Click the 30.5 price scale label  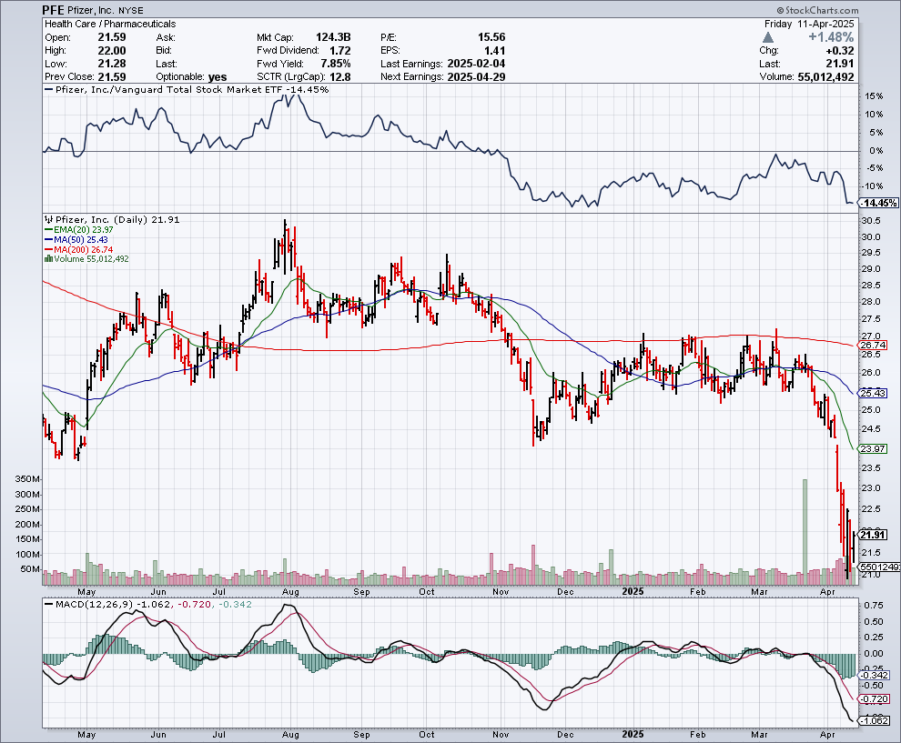(x=871, y=220)
